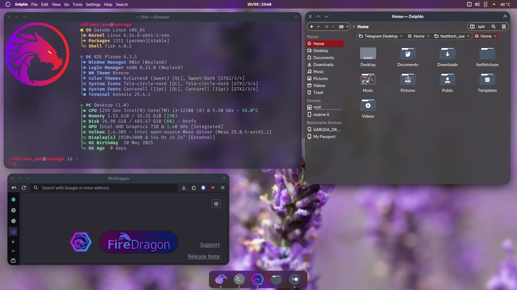Click the Dolphin forward arrow button
The height and width of the screenshot is (290, 517).
tap(326, 27)
